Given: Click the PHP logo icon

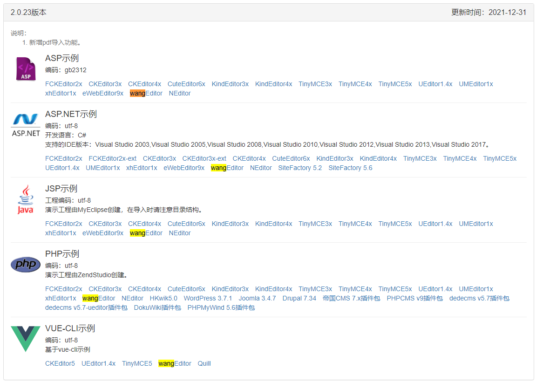Looking at the screenshot, I should point(26,264).
